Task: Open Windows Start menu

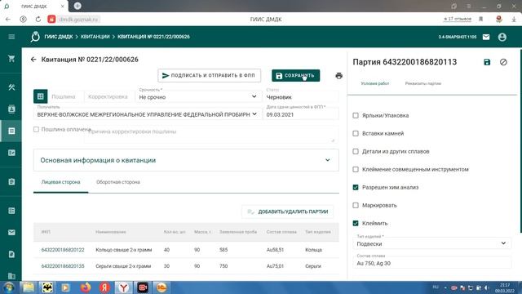Action: [9, 287]
